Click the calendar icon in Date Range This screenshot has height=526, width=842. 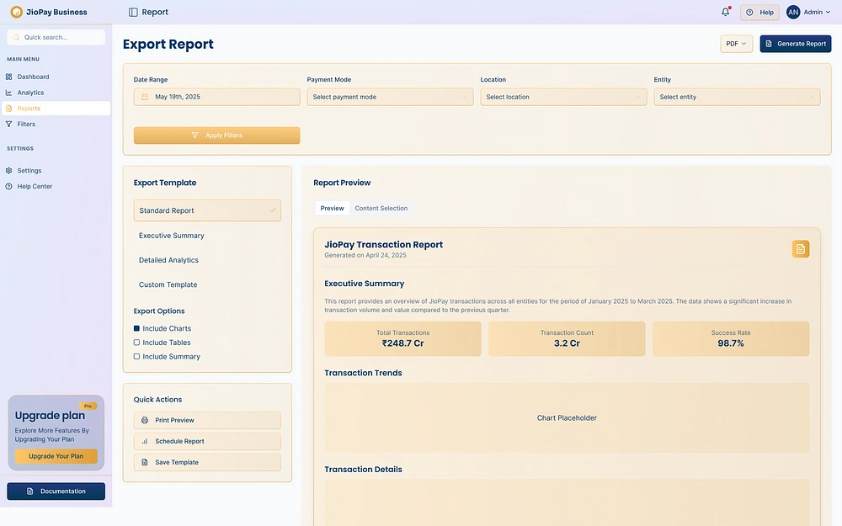click(145, 97)
